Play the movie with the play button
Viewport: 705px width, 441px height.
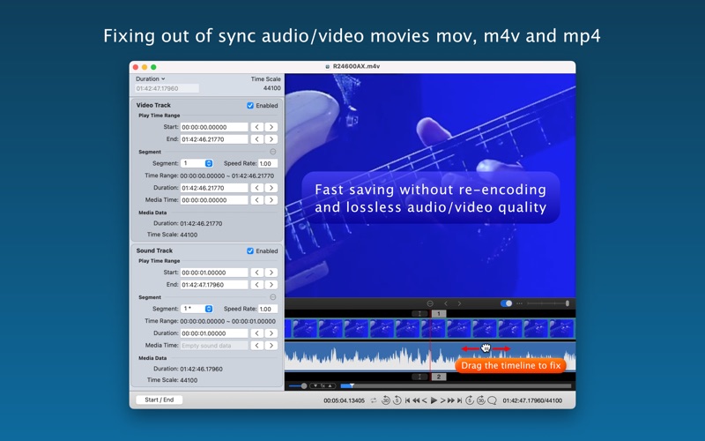click(x=434, y=400)
